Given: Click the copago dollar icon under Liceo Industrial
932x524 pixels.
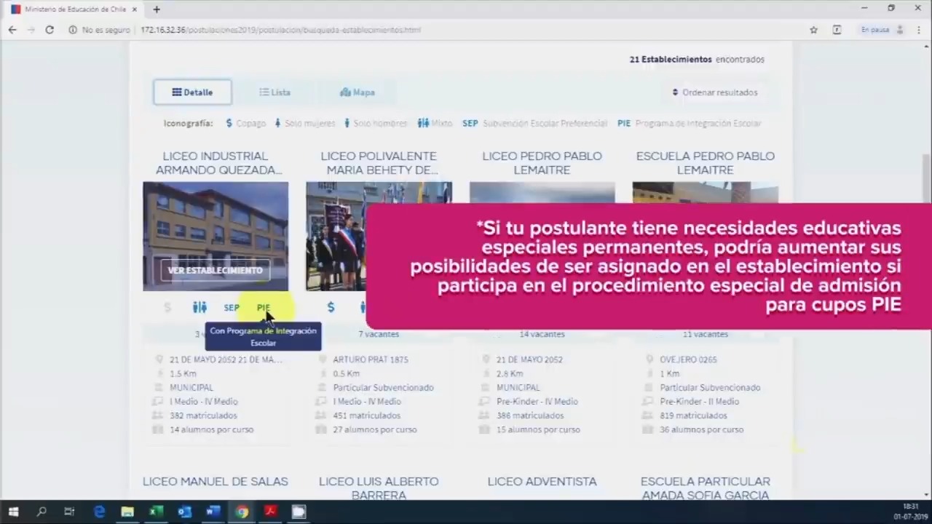Looking at the screenshot, I should tap(167, 308).
